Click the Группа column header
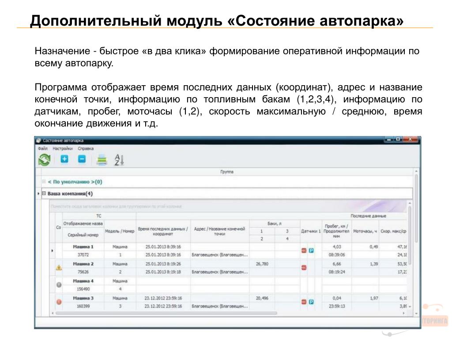452x339 pixels. click(227, 172)
